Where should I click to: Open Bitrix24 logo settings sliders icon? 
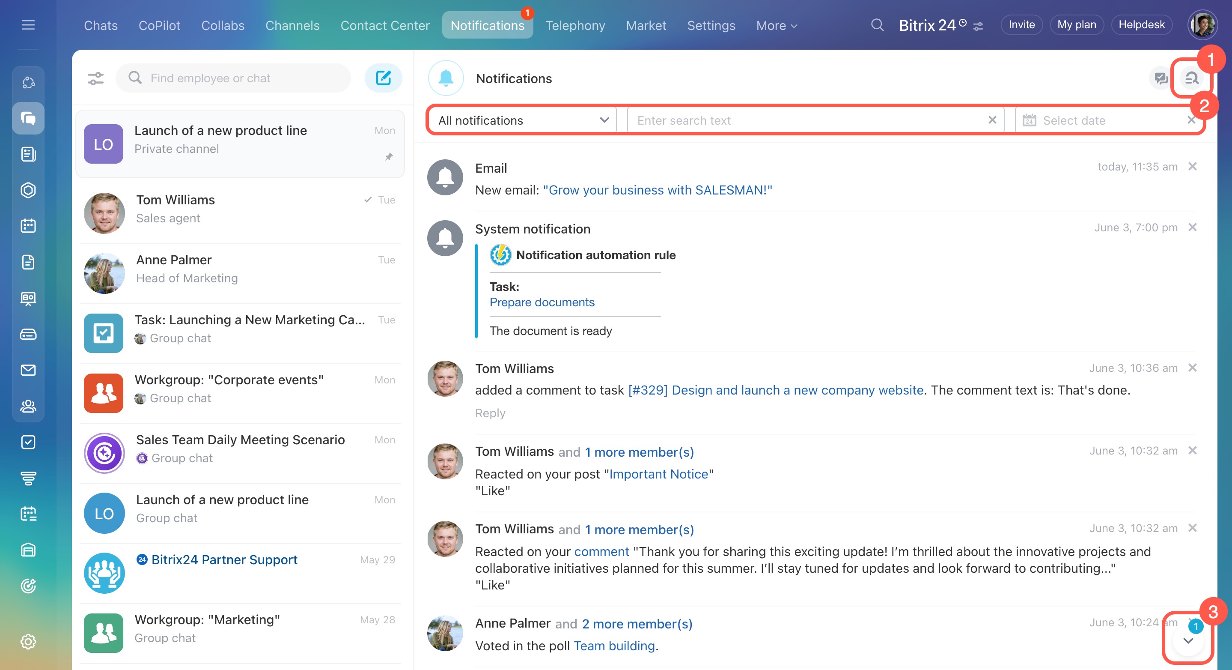coord(978,26)
